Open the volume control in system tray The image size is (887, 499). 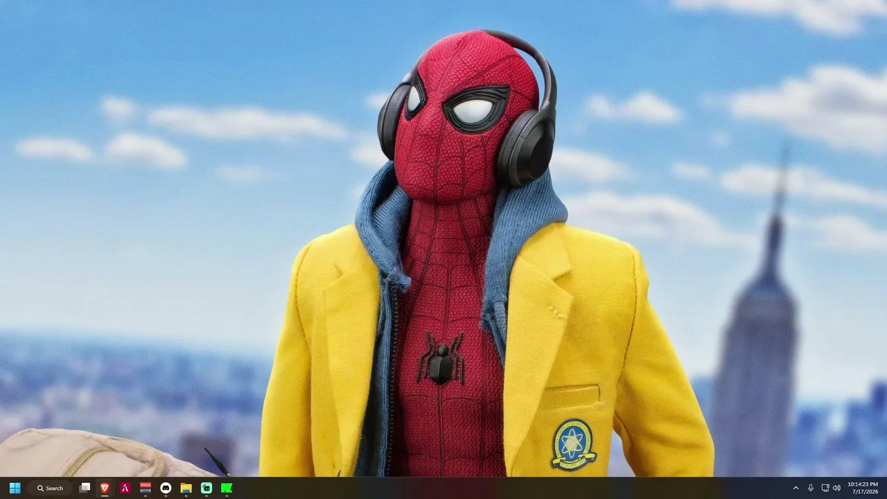tap(836, 488)
